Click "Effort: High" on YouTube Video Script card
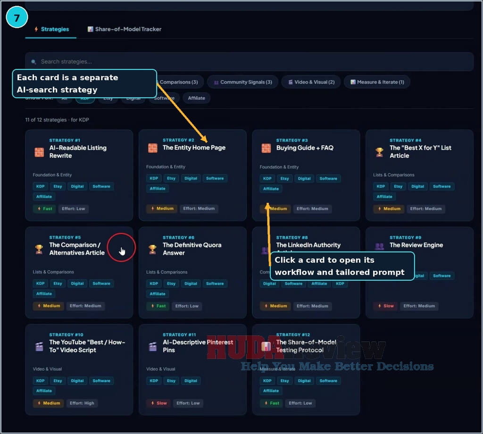 (82, 403)
